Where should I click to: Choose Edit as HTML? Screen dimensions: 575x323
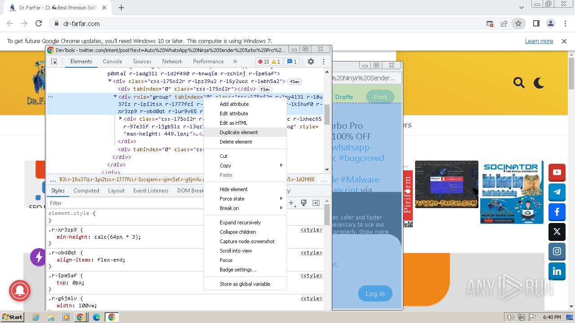(245, 123)
